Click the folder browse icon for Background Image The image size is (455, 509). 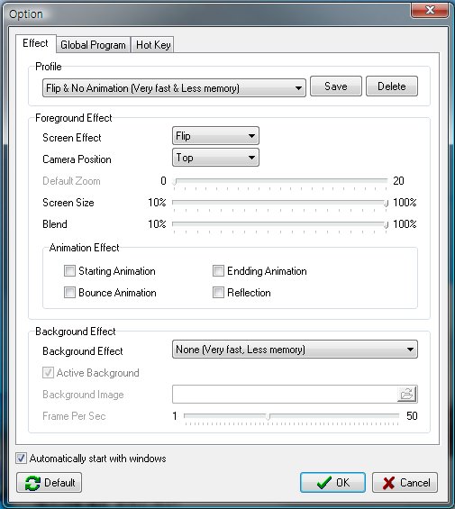tap(407, 394)
